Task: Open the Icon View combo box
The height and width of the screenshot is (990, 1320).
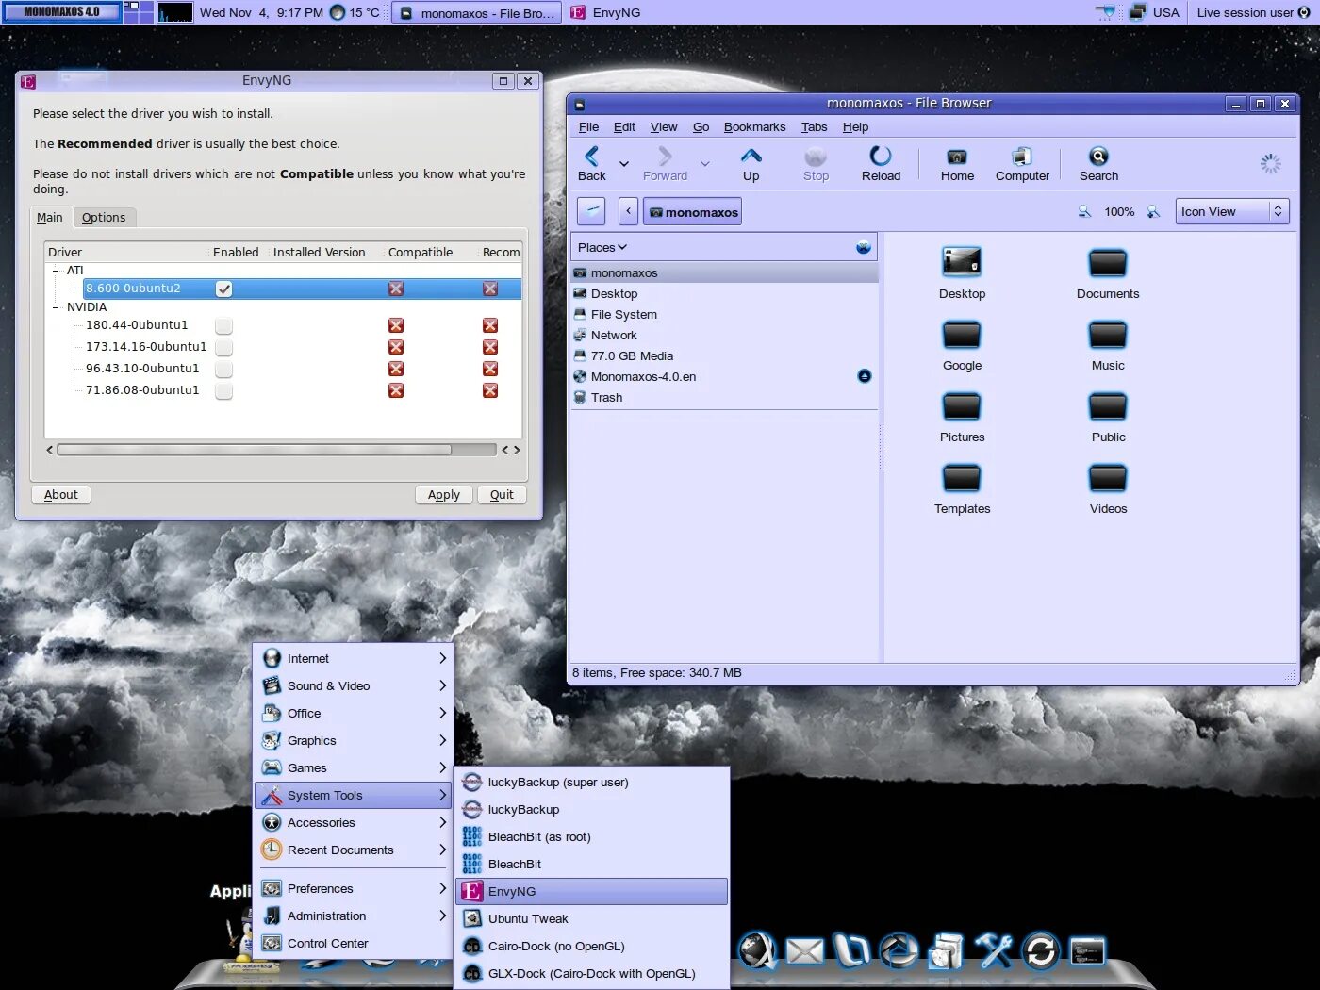Action: [1231, 211]
